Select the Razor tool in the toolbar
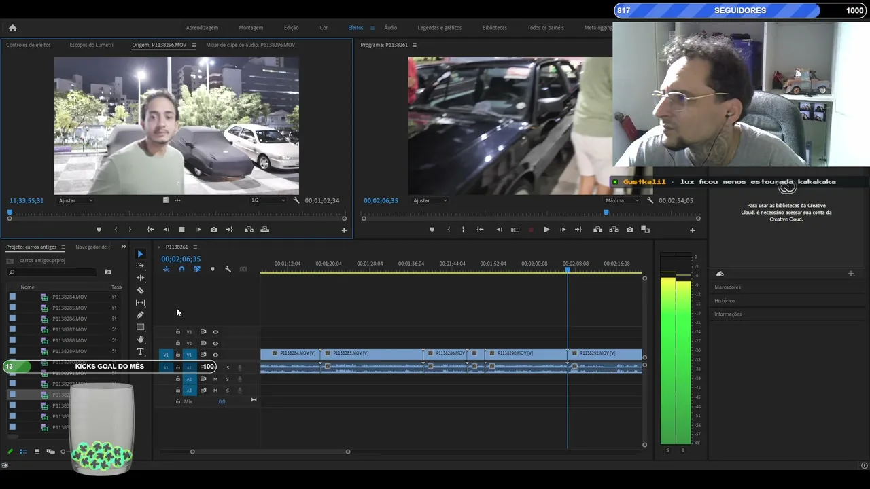 coord(141,290)
